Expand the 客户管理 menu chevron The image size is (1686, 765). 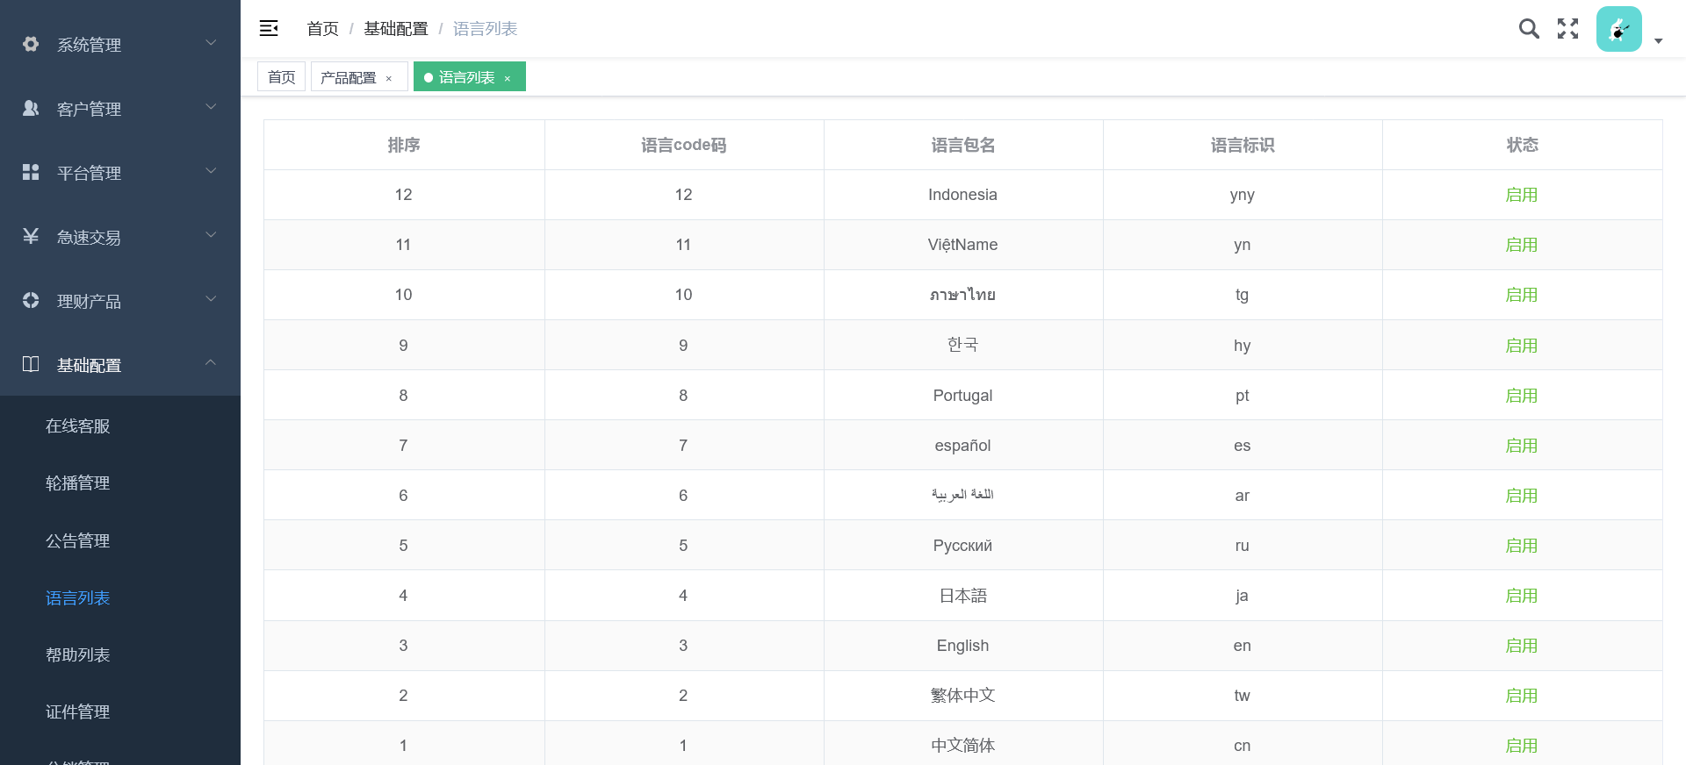pyautogui.click(x=211, y=106)
